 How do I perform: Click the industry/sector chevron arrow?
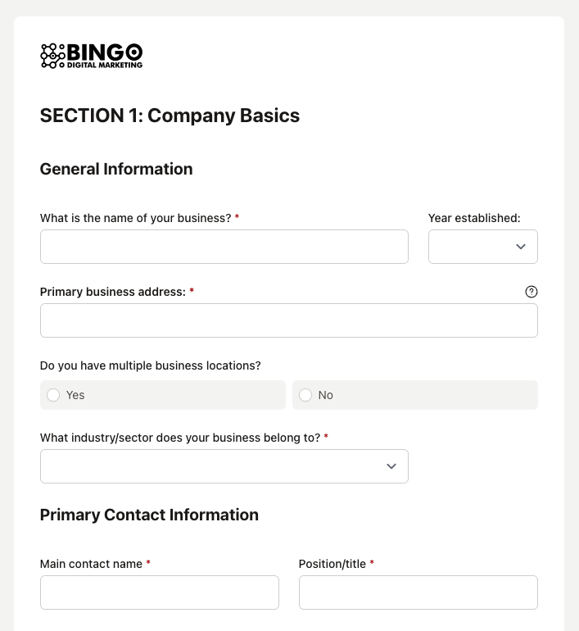(x=391, y=466)
